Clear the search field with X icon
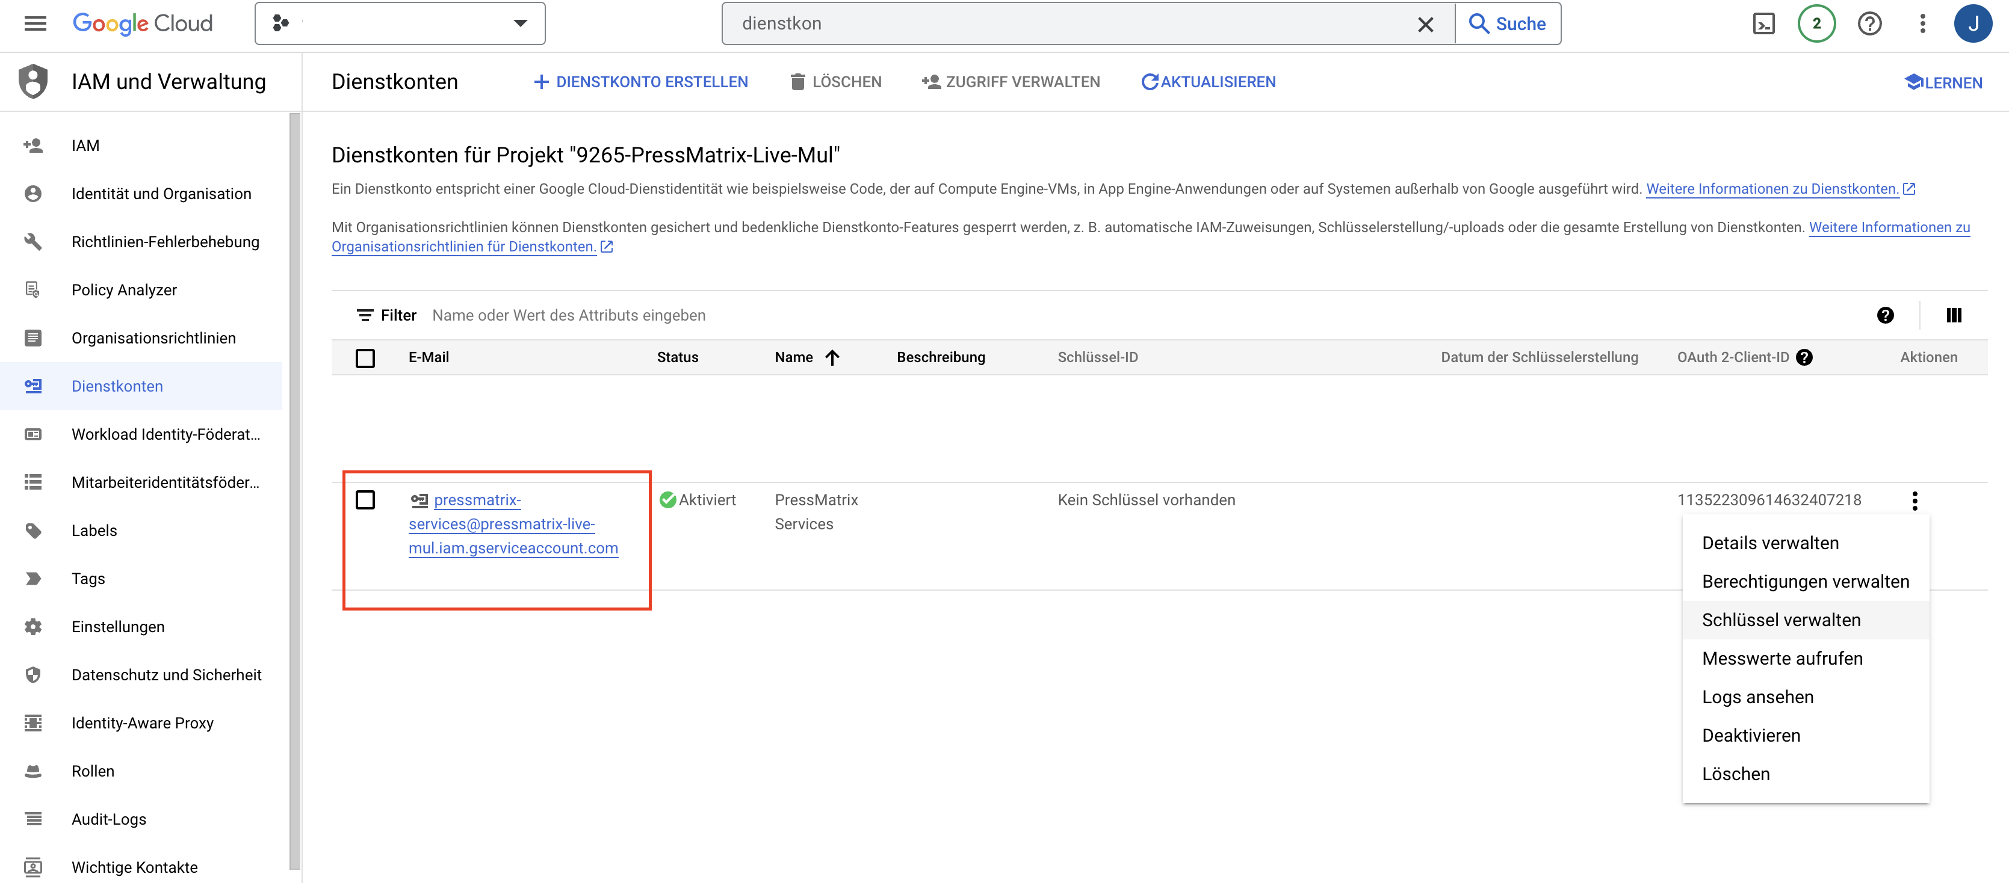Viewport: 2009px width, 883px height. coord(1425,24)
